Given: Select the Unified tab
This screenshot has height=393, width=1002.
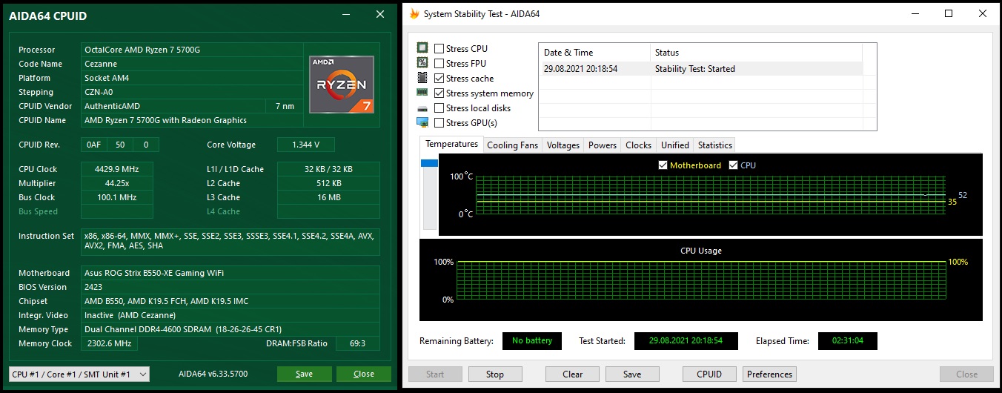Looking at the screenshot, I should [674, 145].
